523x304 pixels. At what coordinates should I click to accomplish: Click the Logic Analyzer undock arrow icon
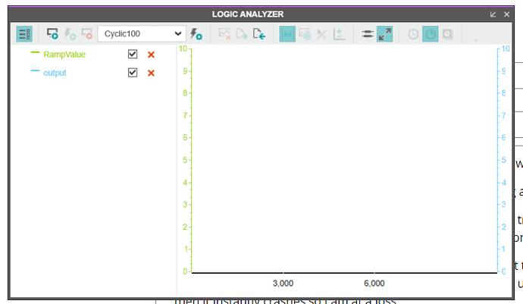click(x=493, y=14)
